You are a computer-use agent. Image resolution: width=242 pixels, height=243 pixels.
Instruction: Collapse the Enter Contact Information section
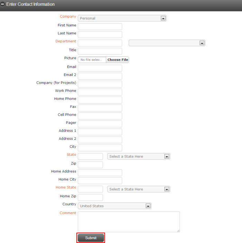pos(2,4)
